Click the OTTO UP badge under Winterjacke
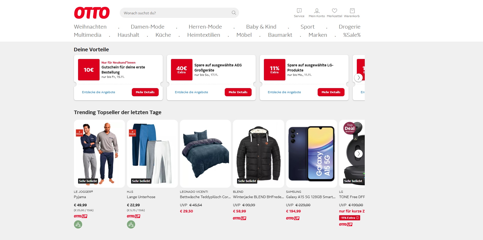483x240 pixels. pyautogui.click(x=240, y=218)
